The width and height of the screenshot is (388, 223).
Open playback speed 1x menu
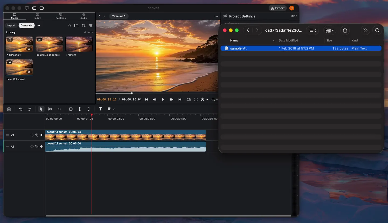tap(205, 100)
